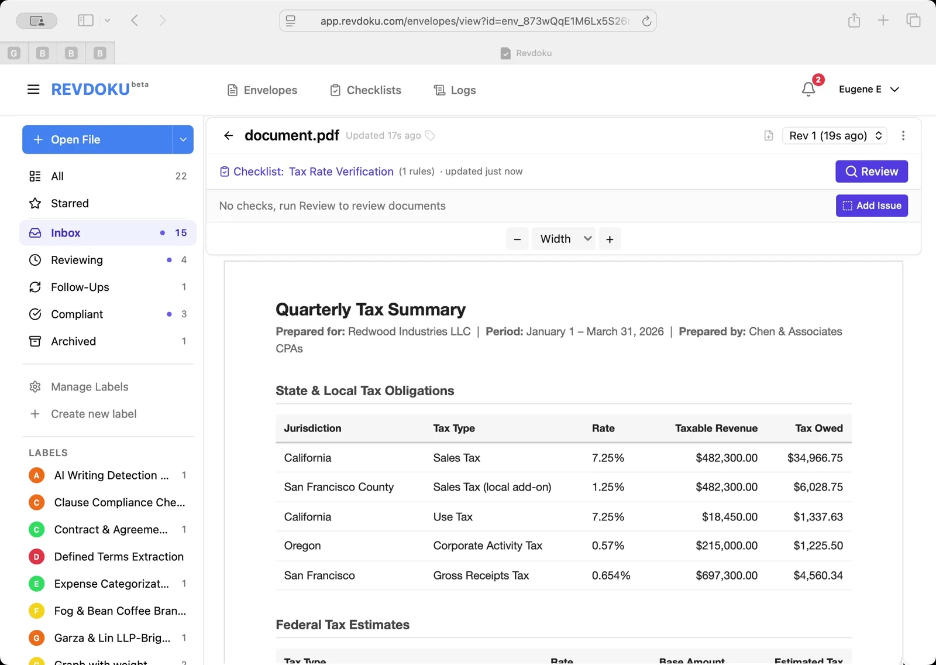Click the page icon next to revision selector
This screenshot has width=936, height=665.
point(768,135)
